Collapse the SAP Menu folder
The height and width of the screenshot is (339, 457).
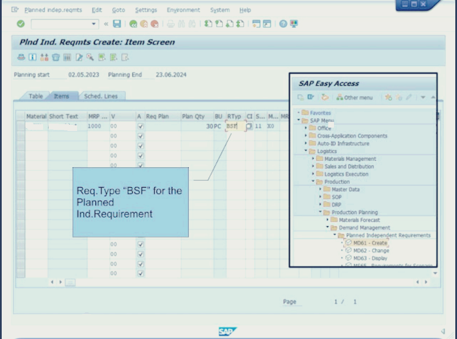298,120
